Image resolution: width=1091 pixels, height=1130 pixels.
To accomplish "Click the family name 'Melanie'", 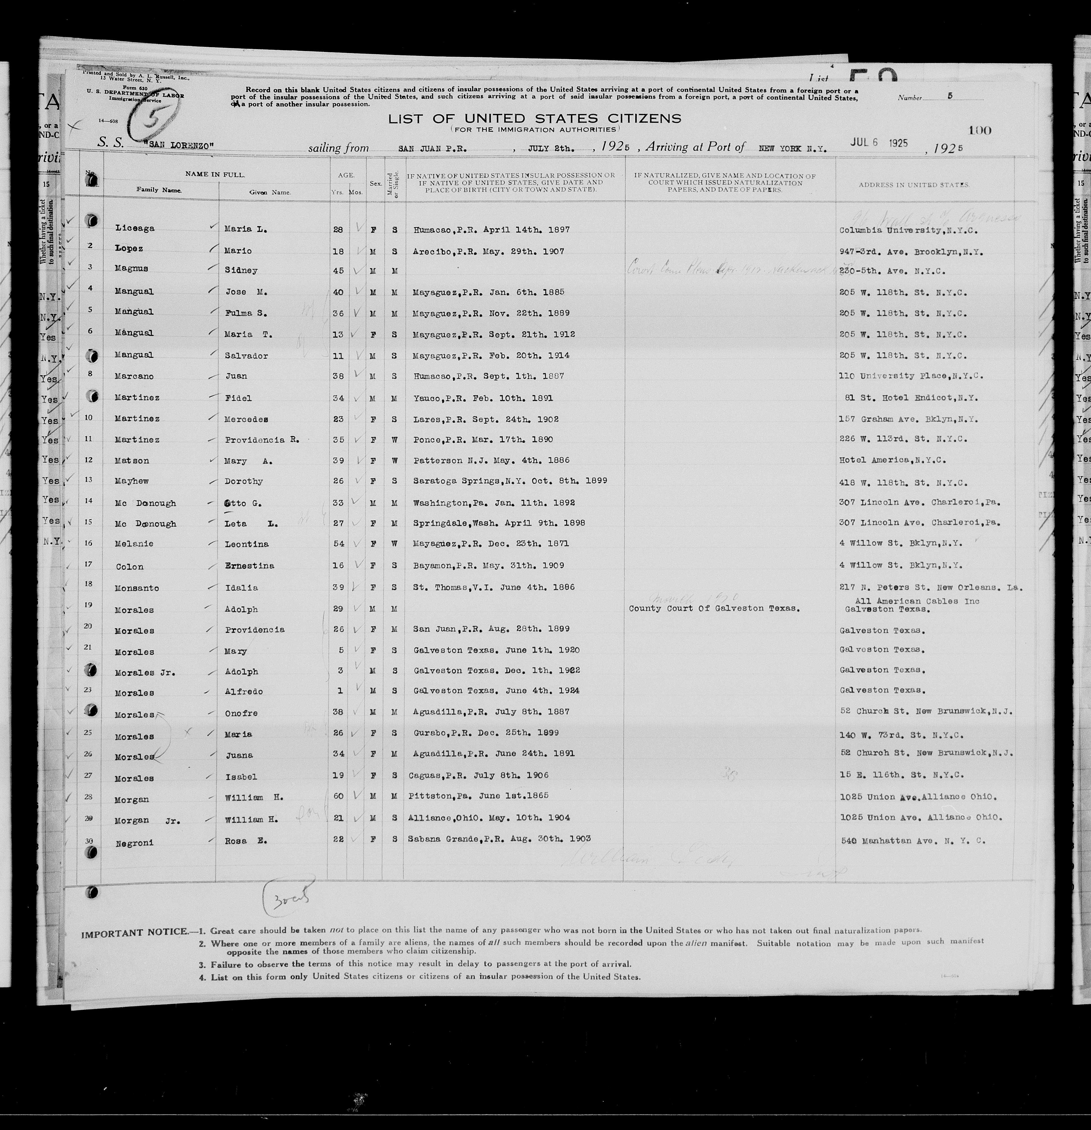I will [134, 544].
